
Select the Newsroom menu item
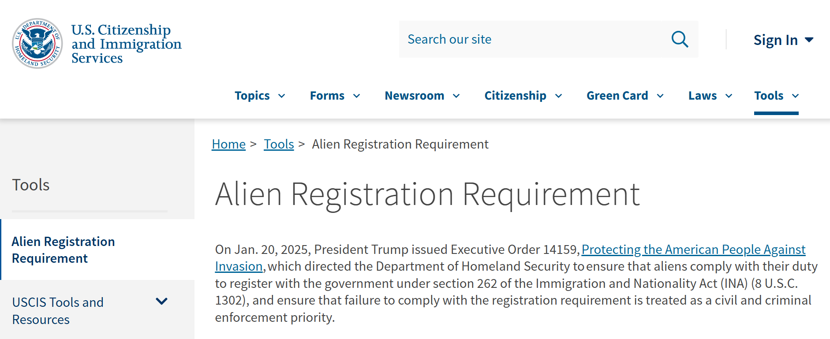[414, 96]
